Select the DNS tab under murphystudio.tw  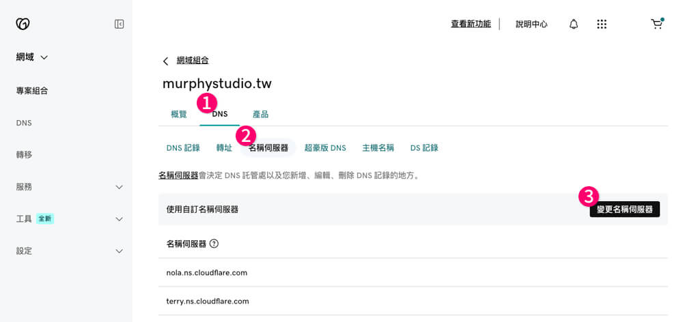(x=219, y=115)
